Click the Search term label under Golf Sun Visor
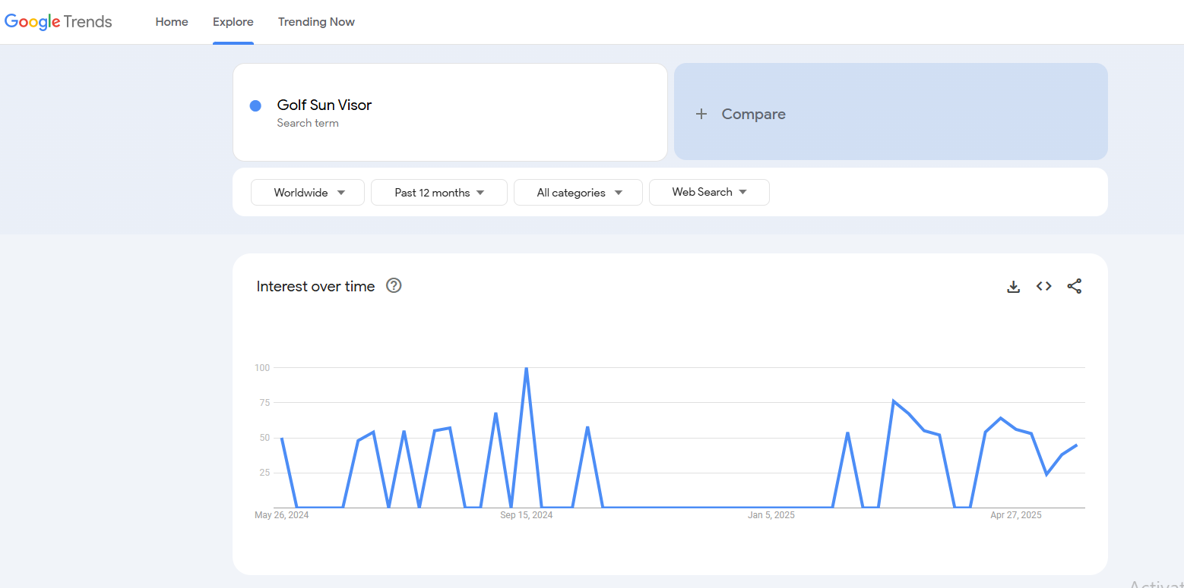The height and width of the screenshot is (588, 1184). (x=308, y=123)
